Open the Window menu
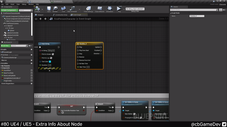 [31, 4]
